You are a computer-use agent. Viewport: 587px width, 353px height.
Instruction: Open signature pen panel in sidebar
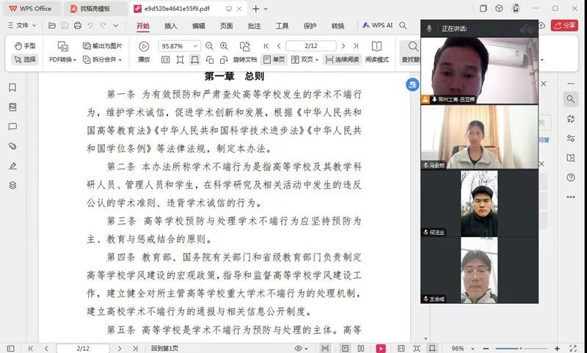[x=12, y=166]
